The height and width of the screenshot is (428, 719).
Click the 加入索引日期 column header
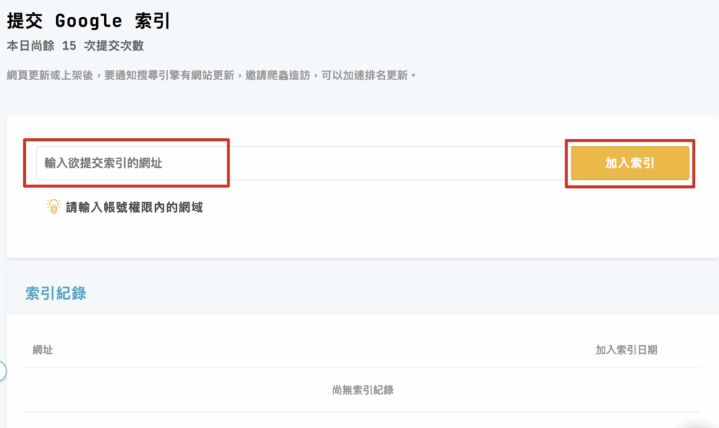pyautogui.click(x=626, y=349)
